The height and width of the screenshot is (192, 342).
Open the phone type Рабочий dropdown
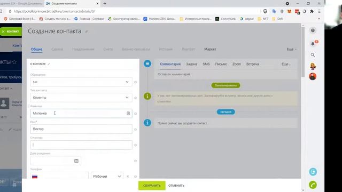point(107,176)
